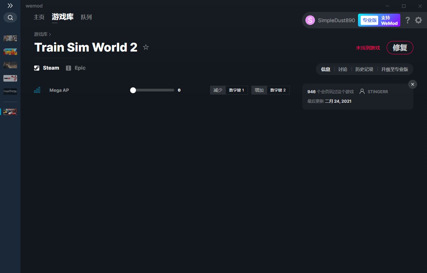Viewport: 427px width, 273px height.
Task: Open 升级至专业版 tab
Action: click(x=395, y=69)
